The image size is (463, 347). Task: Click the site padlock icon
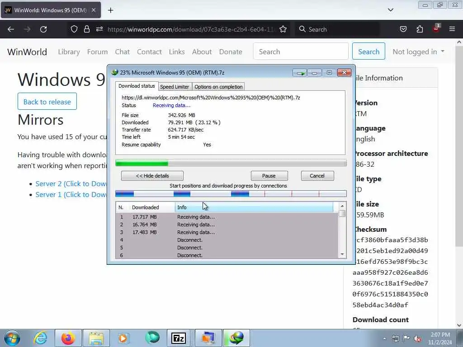[86, 29]
